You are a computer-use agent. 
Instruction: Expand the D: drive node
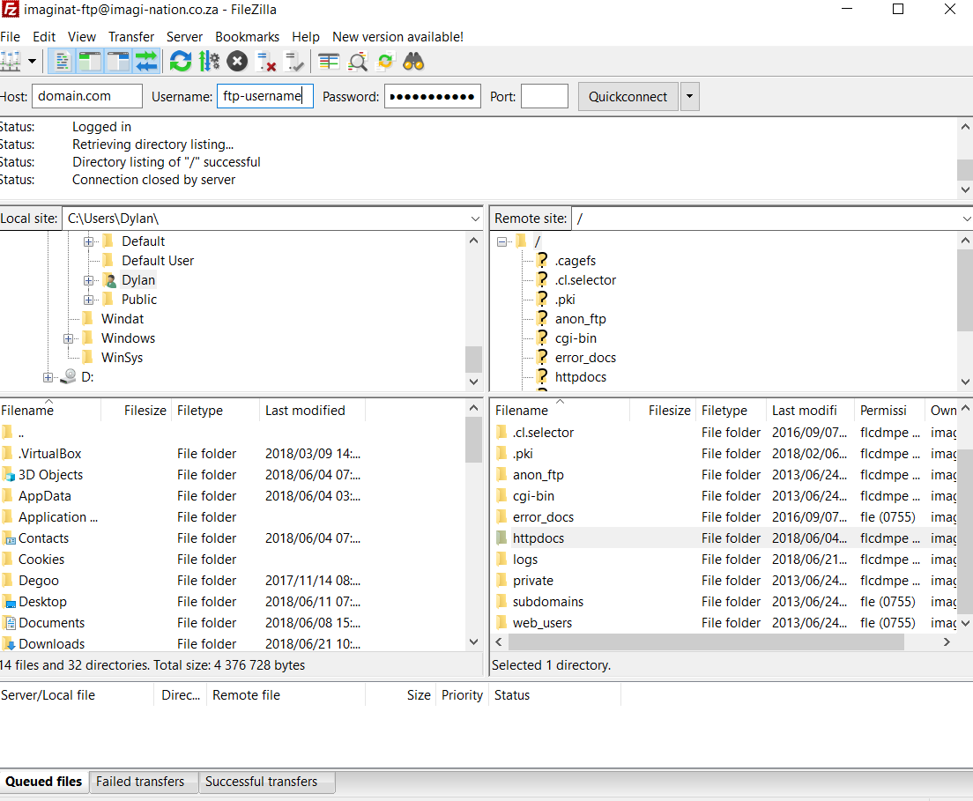48,377
